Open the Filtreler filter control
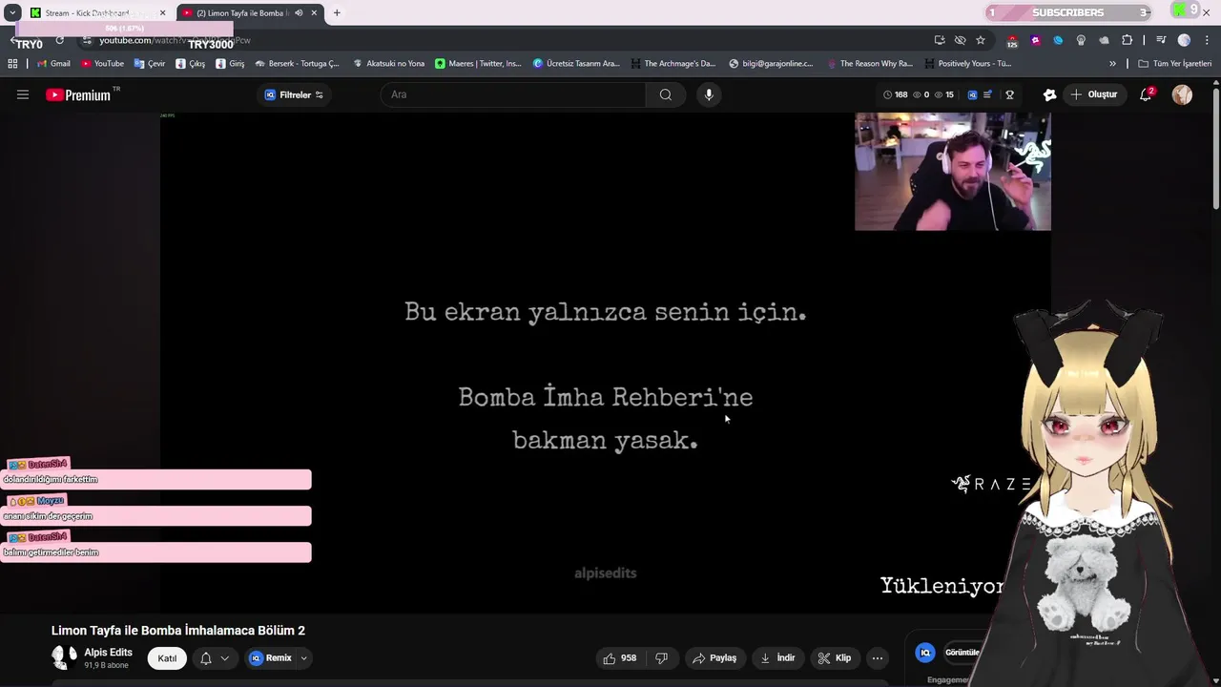Viewport: 1221px width, 687px height. click(x=294, y=94)
